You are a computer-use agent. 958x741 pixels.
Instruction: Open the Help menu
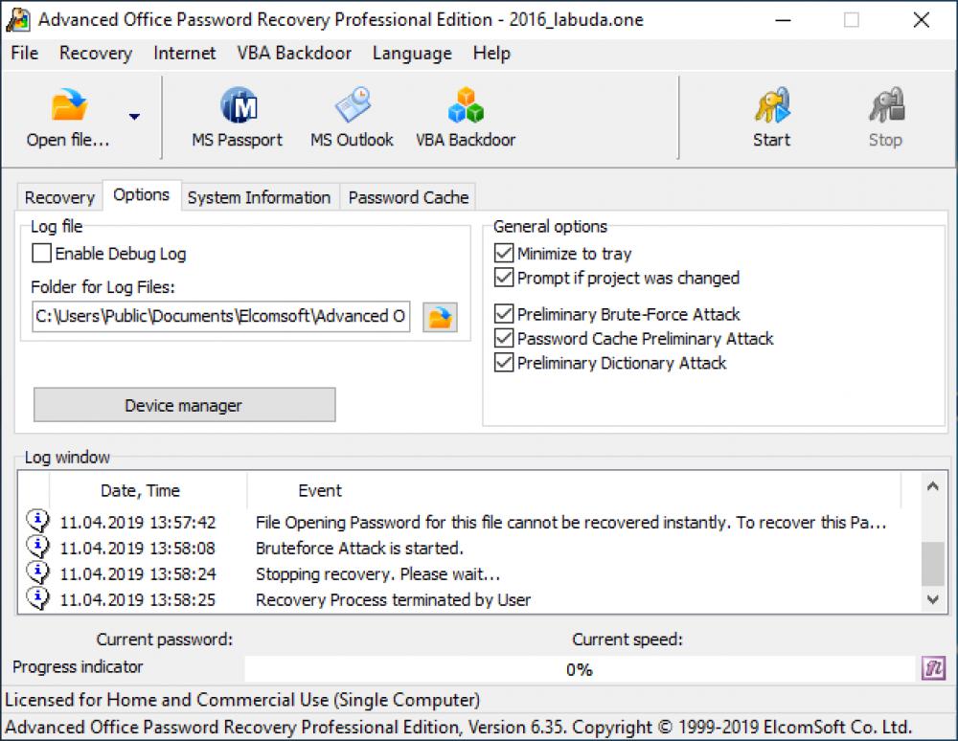[491, 54]
